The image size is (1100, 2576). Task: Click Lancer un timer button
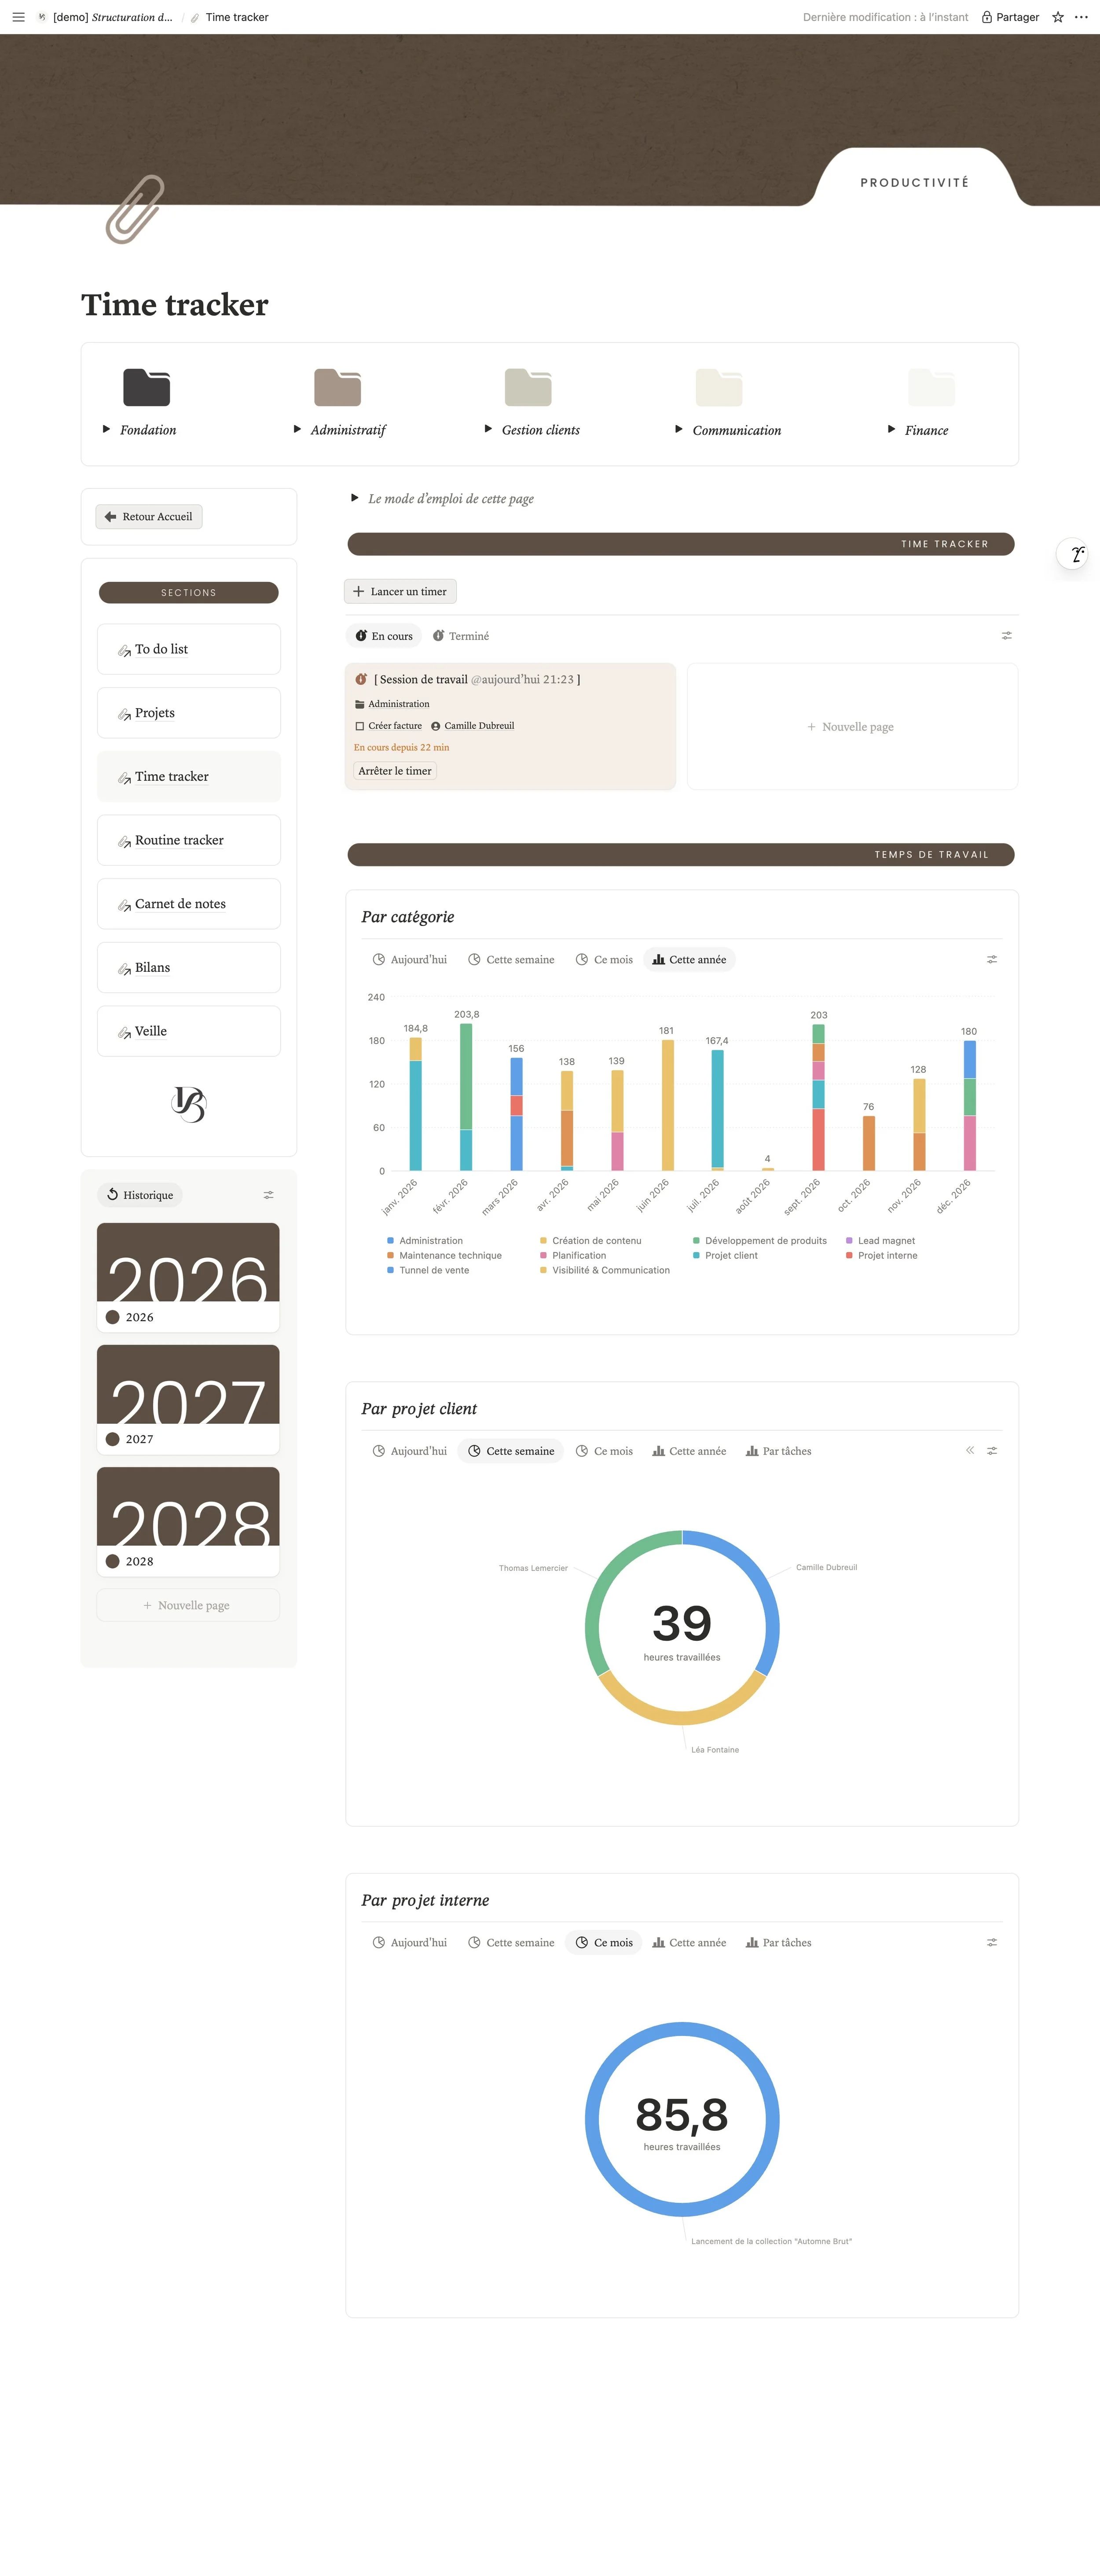400,592
